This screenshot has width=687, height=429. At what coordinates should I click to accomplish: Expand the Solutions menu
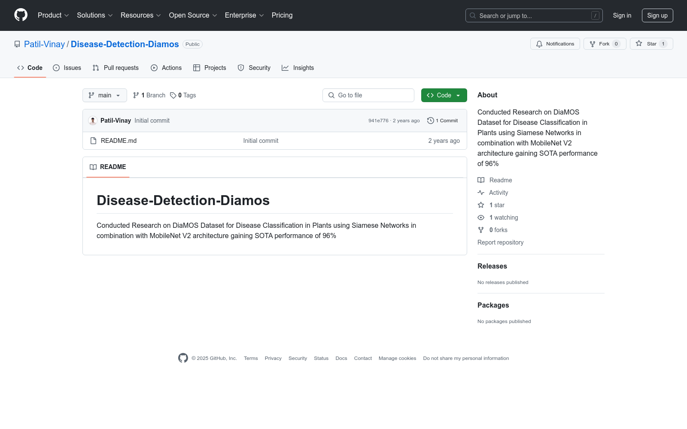95,15
